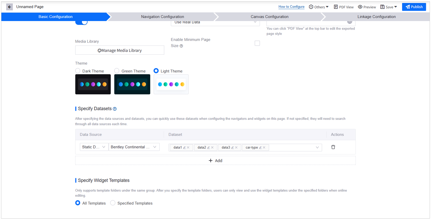Delete the dataset row with trash icon

click(333, 147)
